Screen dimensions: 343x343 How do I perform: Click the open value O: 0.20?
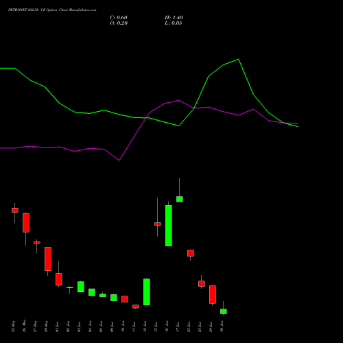click(x=119, y=23)
